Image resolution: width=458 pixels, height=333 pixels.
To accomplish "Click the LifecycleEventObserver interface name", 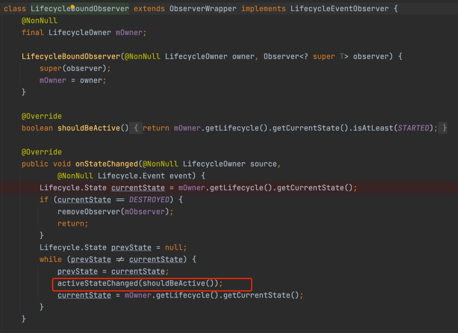I will coord(339,9).
